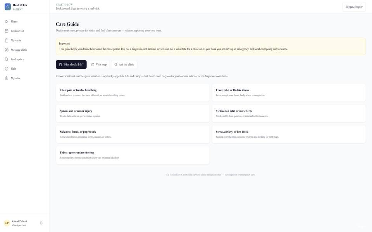Click the HealthFlow shield logo icon

pyautogui.click(x=8, y=7)
